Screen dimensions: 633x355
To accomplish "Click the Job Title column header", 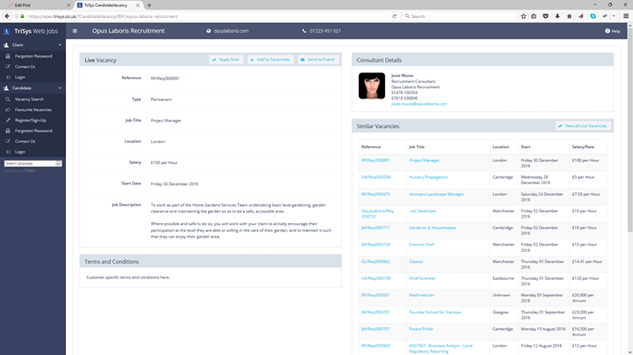I will (x=417, y=147).
